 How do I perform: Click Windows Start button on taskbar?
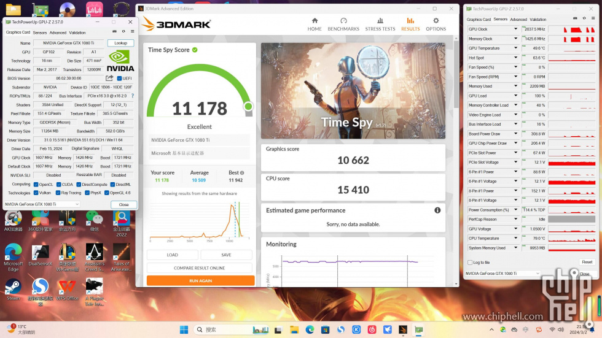click(x=184, y=329)
